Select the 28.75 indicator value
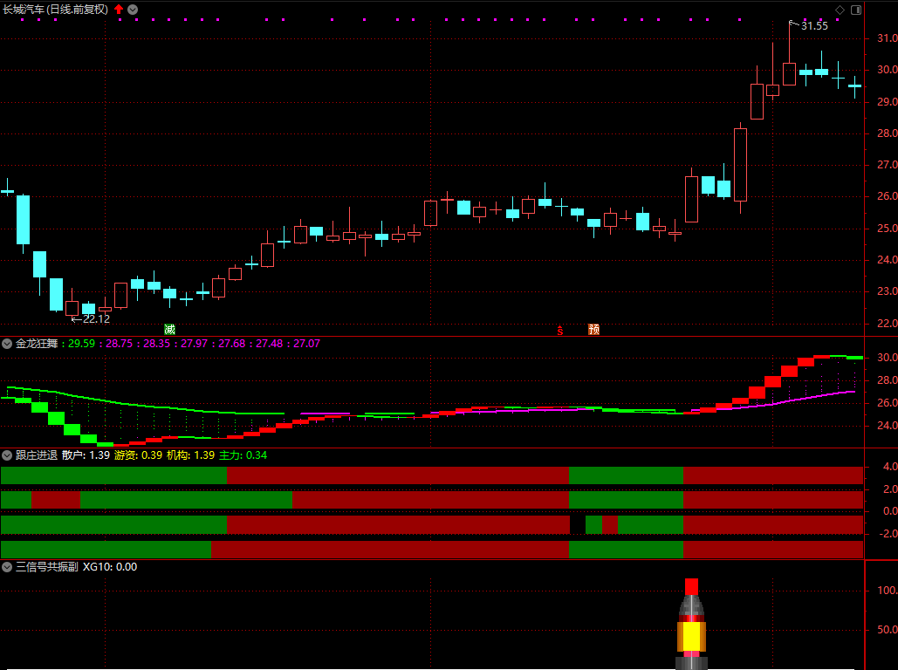The height and width of the screenshot is (670, 898). pyautogui.click(x=119, y=344)
